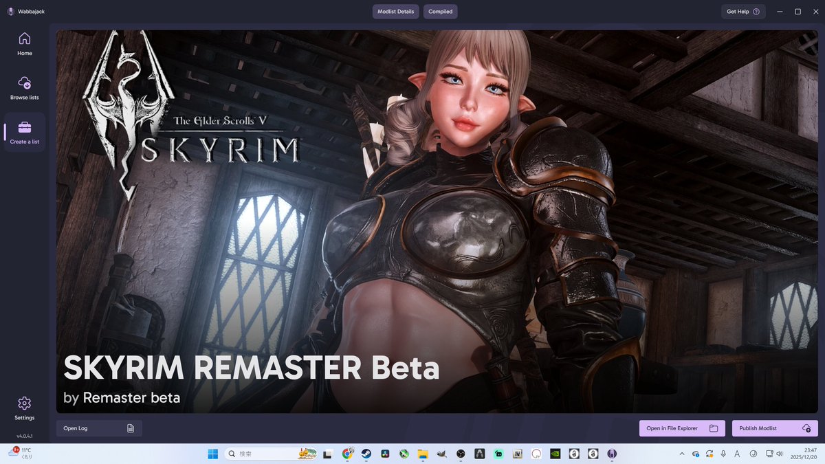This screenshot has height=464, width=825.
Task: Open the weather widget showing 11°C
Action: tap(19, 453)
